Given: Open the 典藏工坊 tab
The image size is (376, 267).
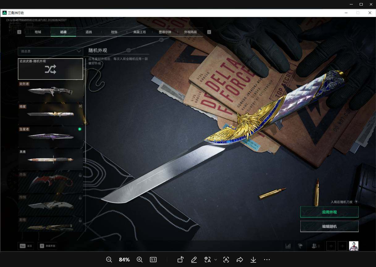Looking at the screenshot, I should click(x=139, y=32).
